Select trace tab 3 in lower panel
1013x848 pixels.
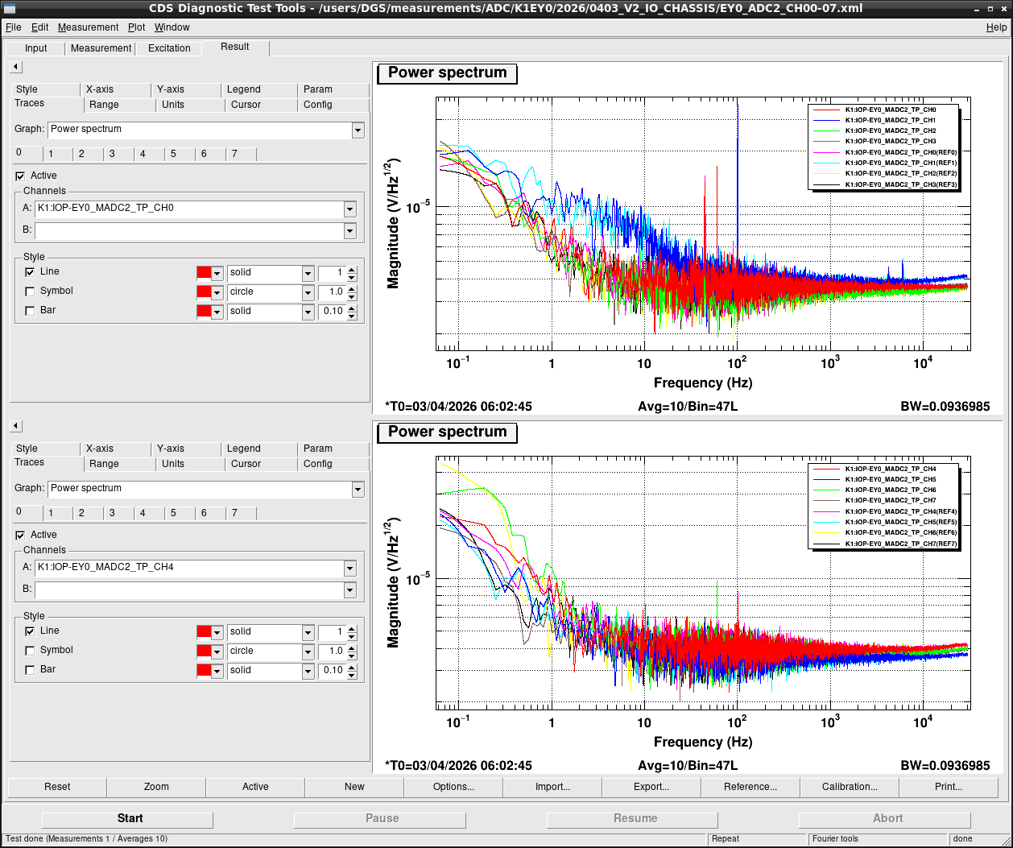click(112, 513)
